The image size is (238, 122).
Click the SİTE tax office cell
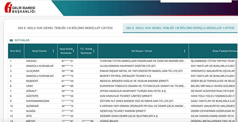(x=29, y=116)
